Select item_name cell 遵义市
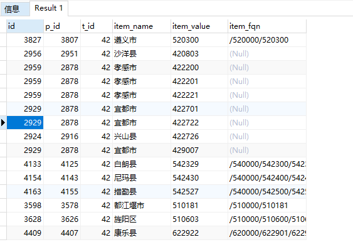 tap(142, 40)
